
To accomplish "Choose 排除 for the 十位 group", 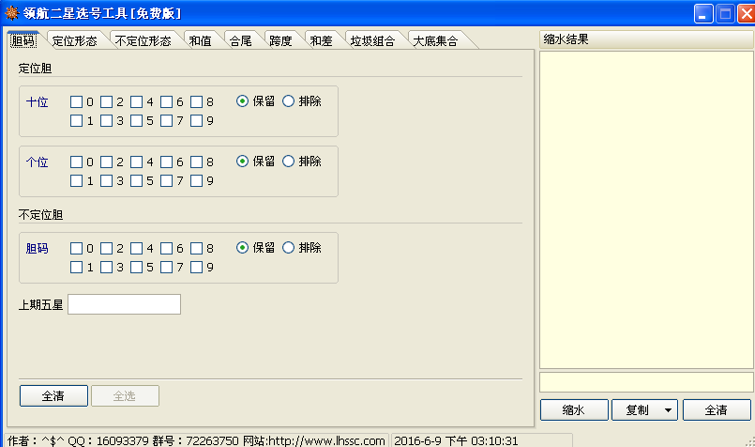I will coord(289,101).
